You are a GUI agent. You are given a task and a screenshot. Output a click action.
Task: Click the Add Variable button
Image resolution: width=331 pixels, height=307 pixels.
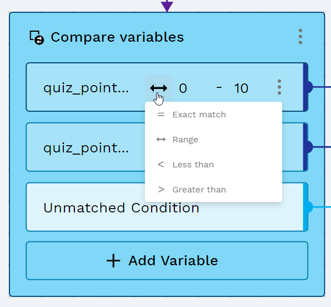click(167, 260)
